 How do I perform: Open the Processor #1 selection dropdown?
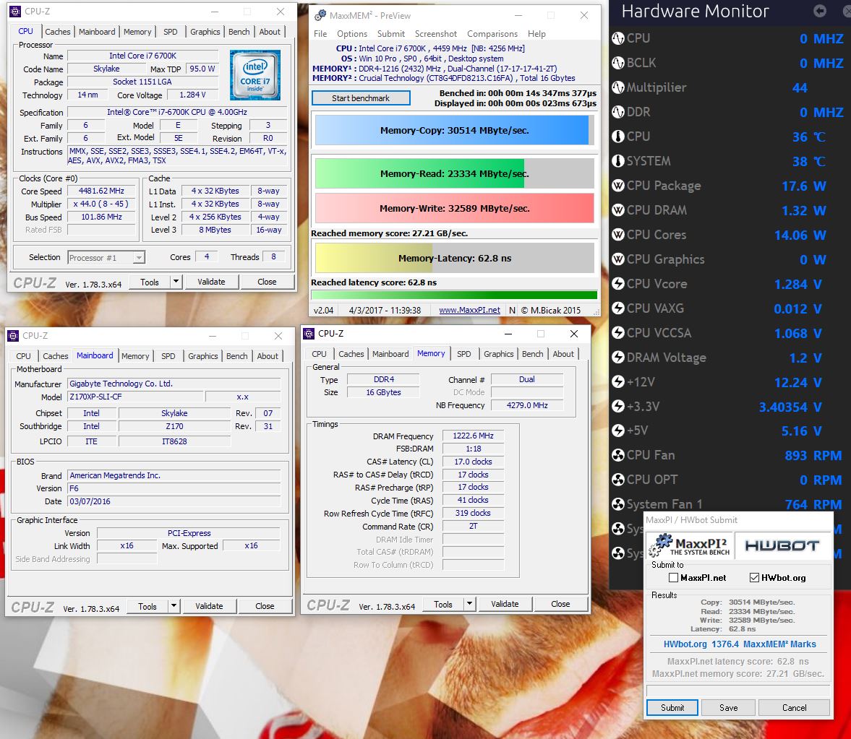click(x=139, y=258)
